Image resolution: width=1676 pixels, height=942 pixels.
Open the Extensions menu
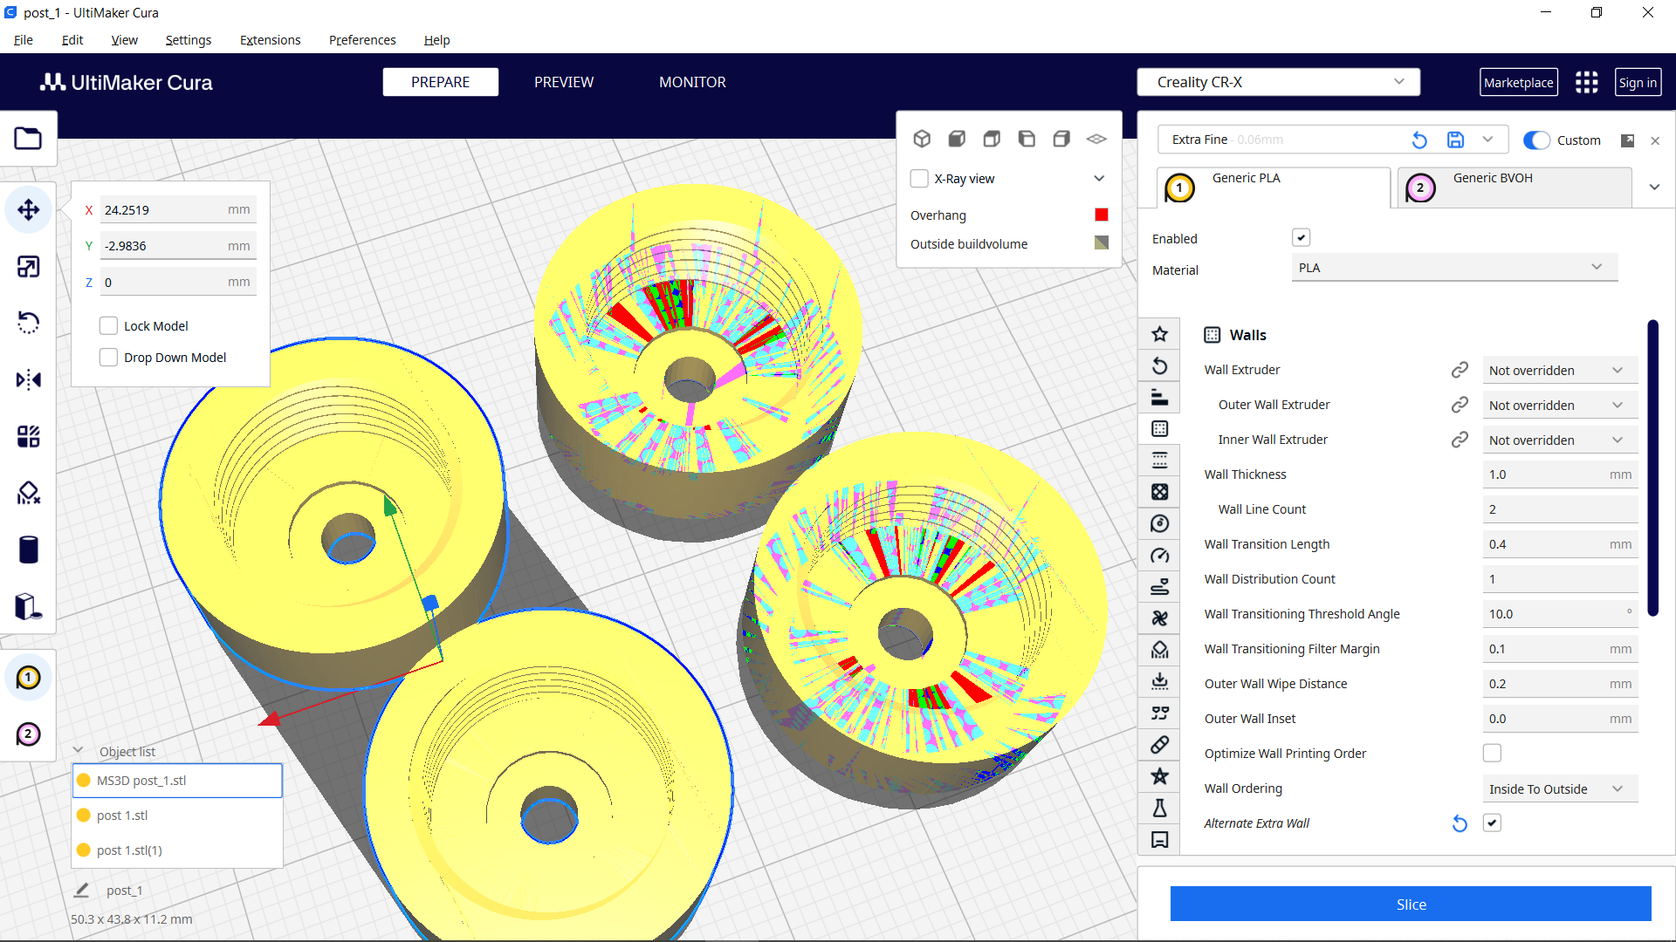point(270,40)
